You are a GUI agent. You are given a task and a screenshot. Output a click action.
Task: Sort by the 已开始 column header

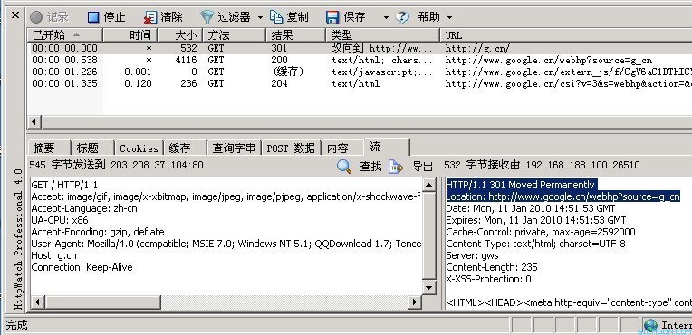click(65, 35)
